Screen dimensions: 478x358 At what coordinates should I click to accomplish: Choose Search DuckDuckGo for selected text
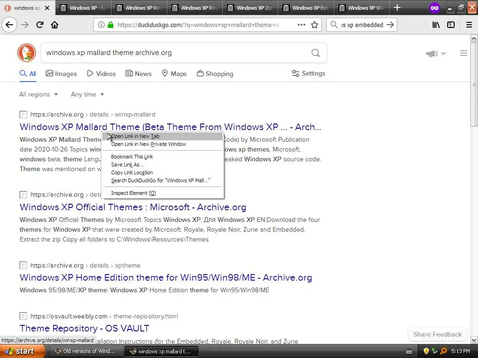tap(162, 180)
